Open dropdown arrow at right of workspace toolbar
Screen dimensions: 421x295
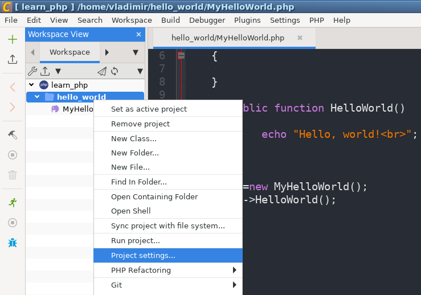(x=140, y=71)
